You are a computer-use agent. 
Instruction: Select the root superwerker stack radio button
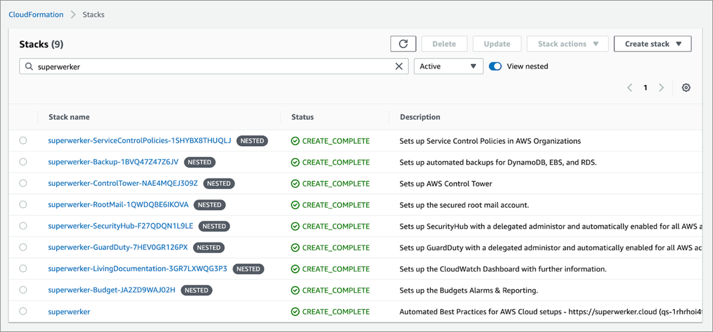[23, 311]
